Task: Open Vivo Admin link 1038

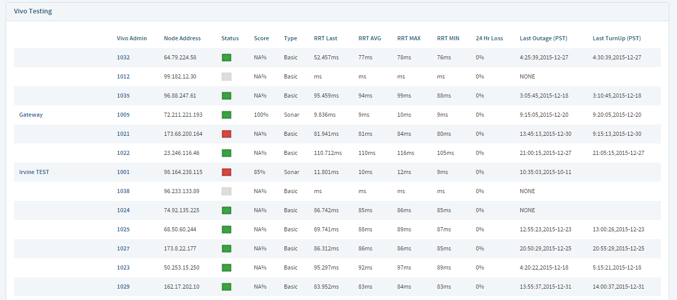Action: [x=123, y=191]
